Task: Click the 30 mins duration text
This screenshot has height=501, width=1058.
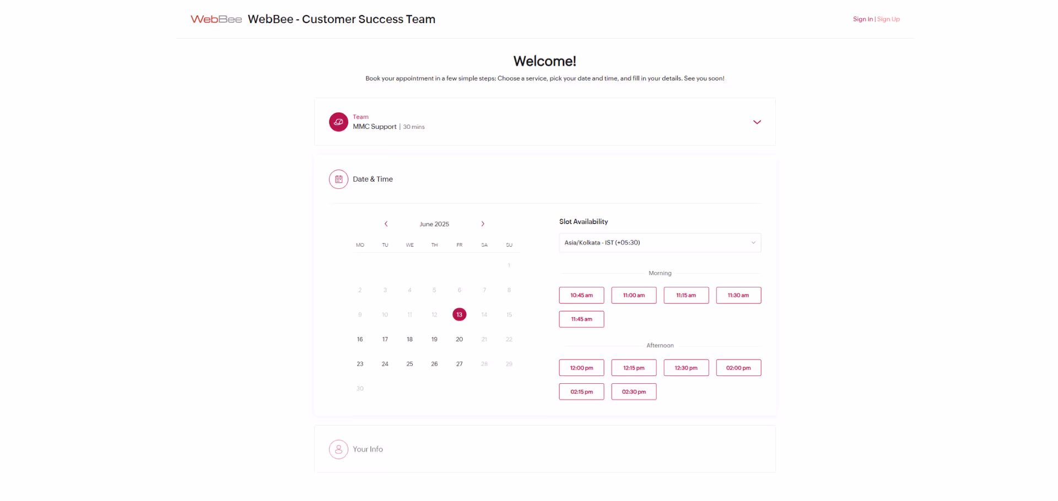Action: click(x=414, y=127)
